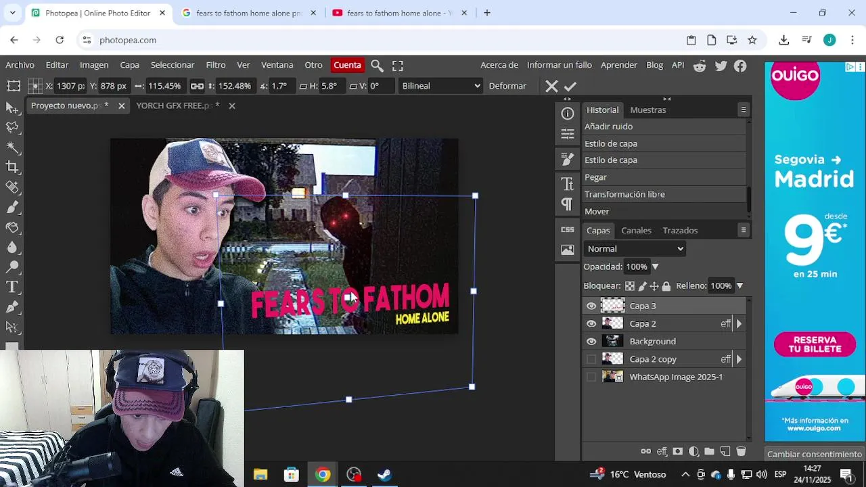866x487 pixels.
Task: Open the Historial panel options menu
Action: coord(744,110)
